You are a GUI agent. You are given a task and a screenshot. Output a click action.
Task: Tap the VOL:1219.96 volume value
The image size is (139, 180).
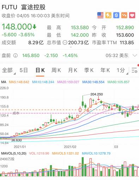(39, 153)
